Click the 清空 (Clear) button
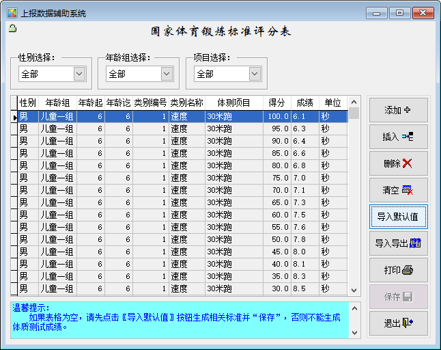Viewport: 441px width, 350px height. coord(398,190)
